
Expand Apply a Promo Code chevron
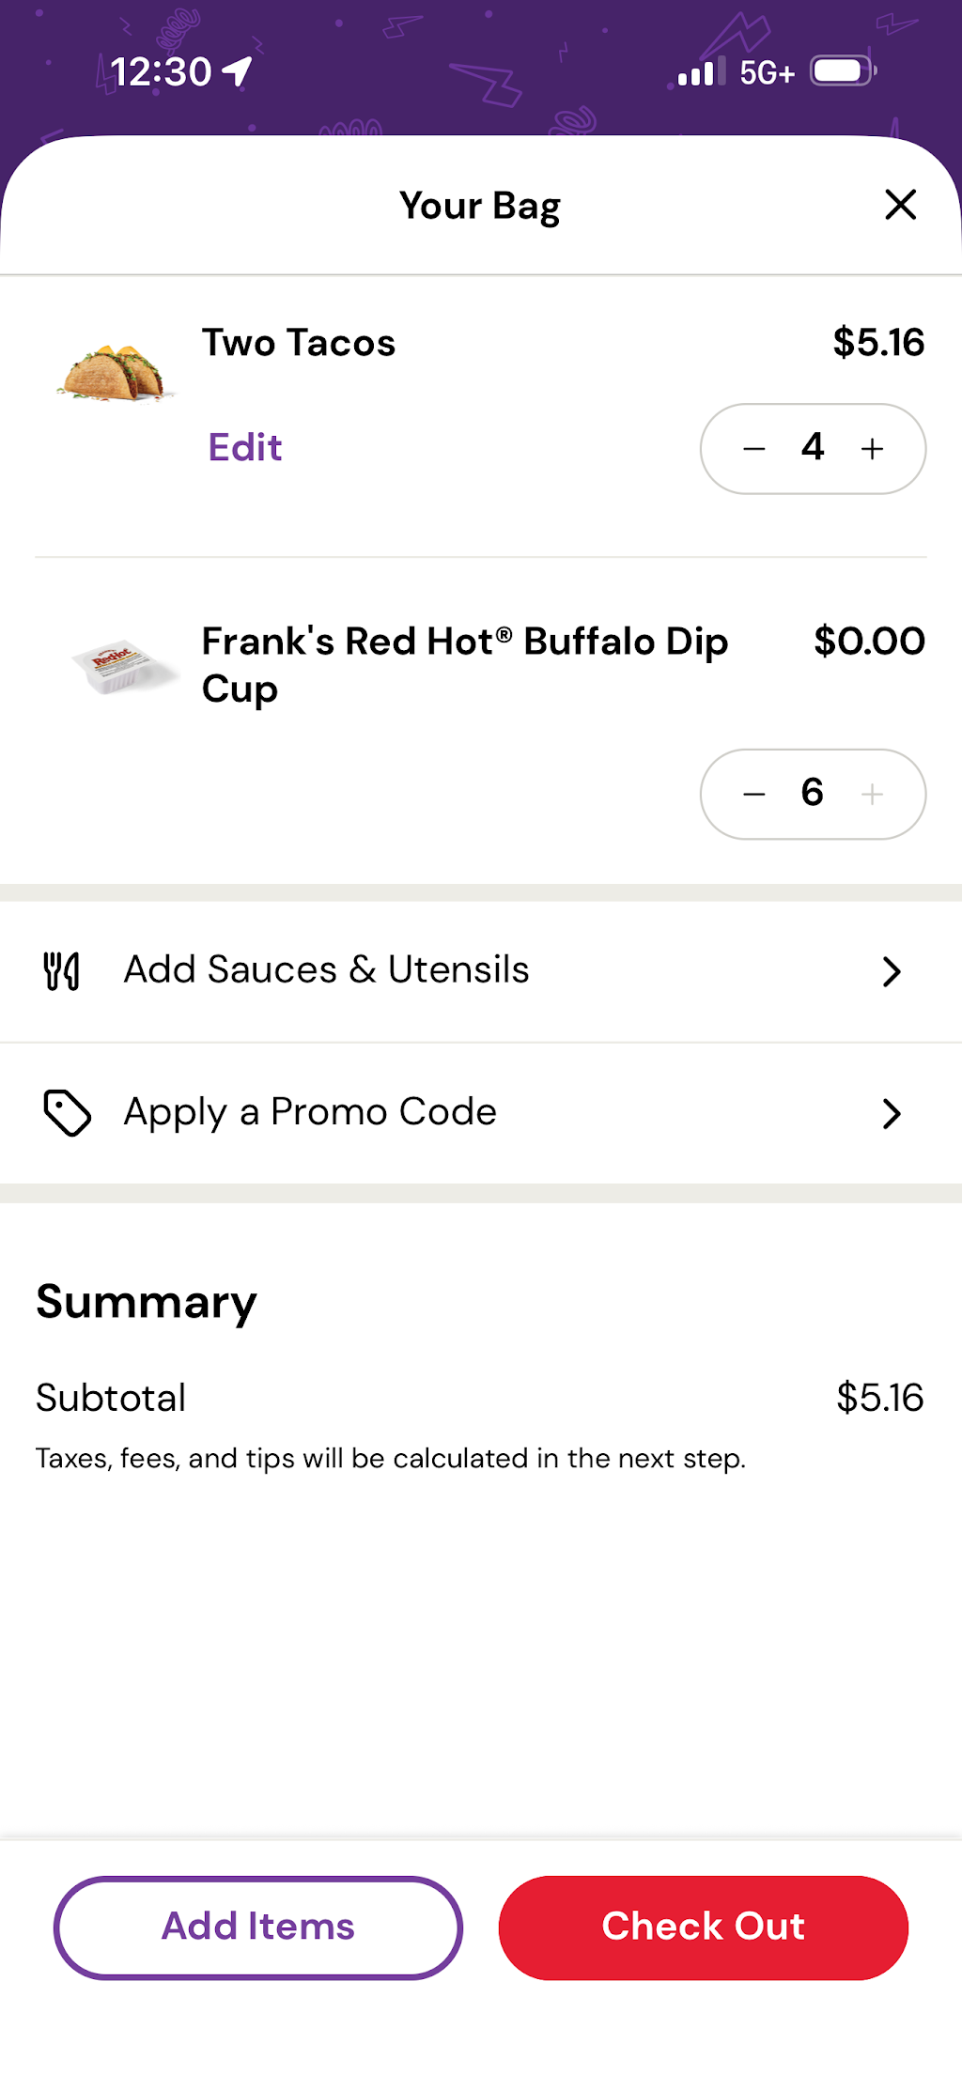[892, 1113]
